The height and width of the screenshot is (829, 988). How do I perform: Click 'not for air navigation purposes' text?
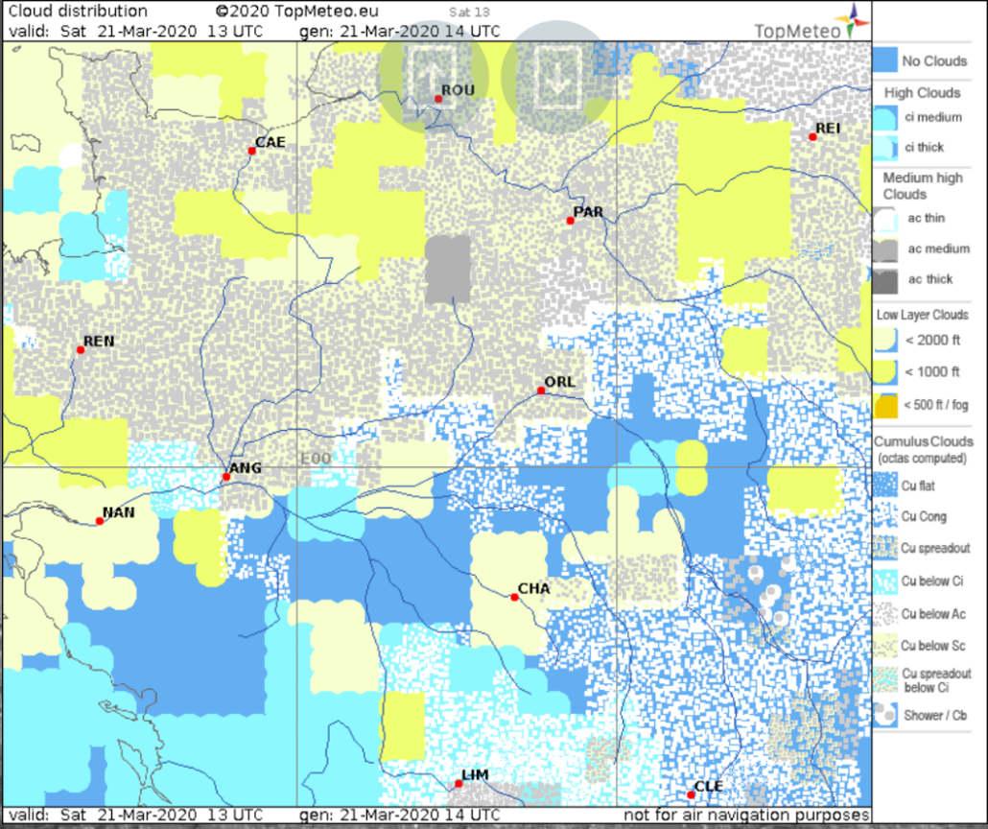tap(746, 816)
